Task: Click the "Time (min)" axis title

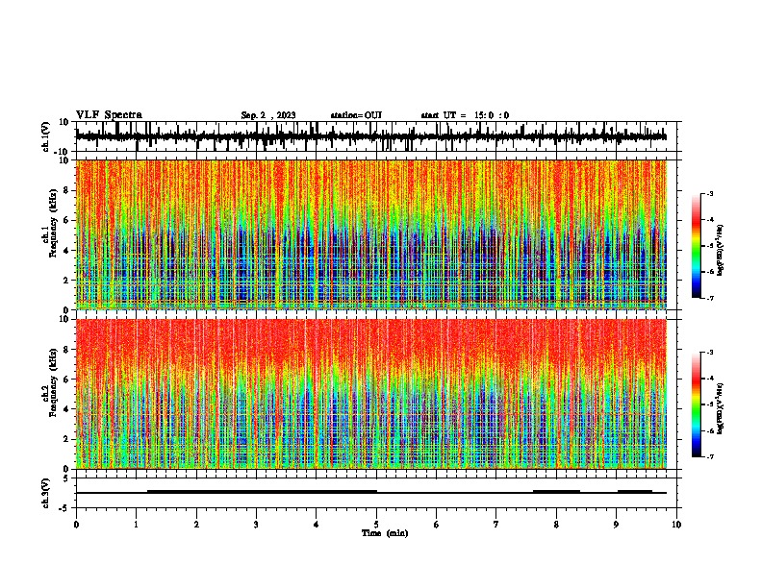Action: coord(385,533)
